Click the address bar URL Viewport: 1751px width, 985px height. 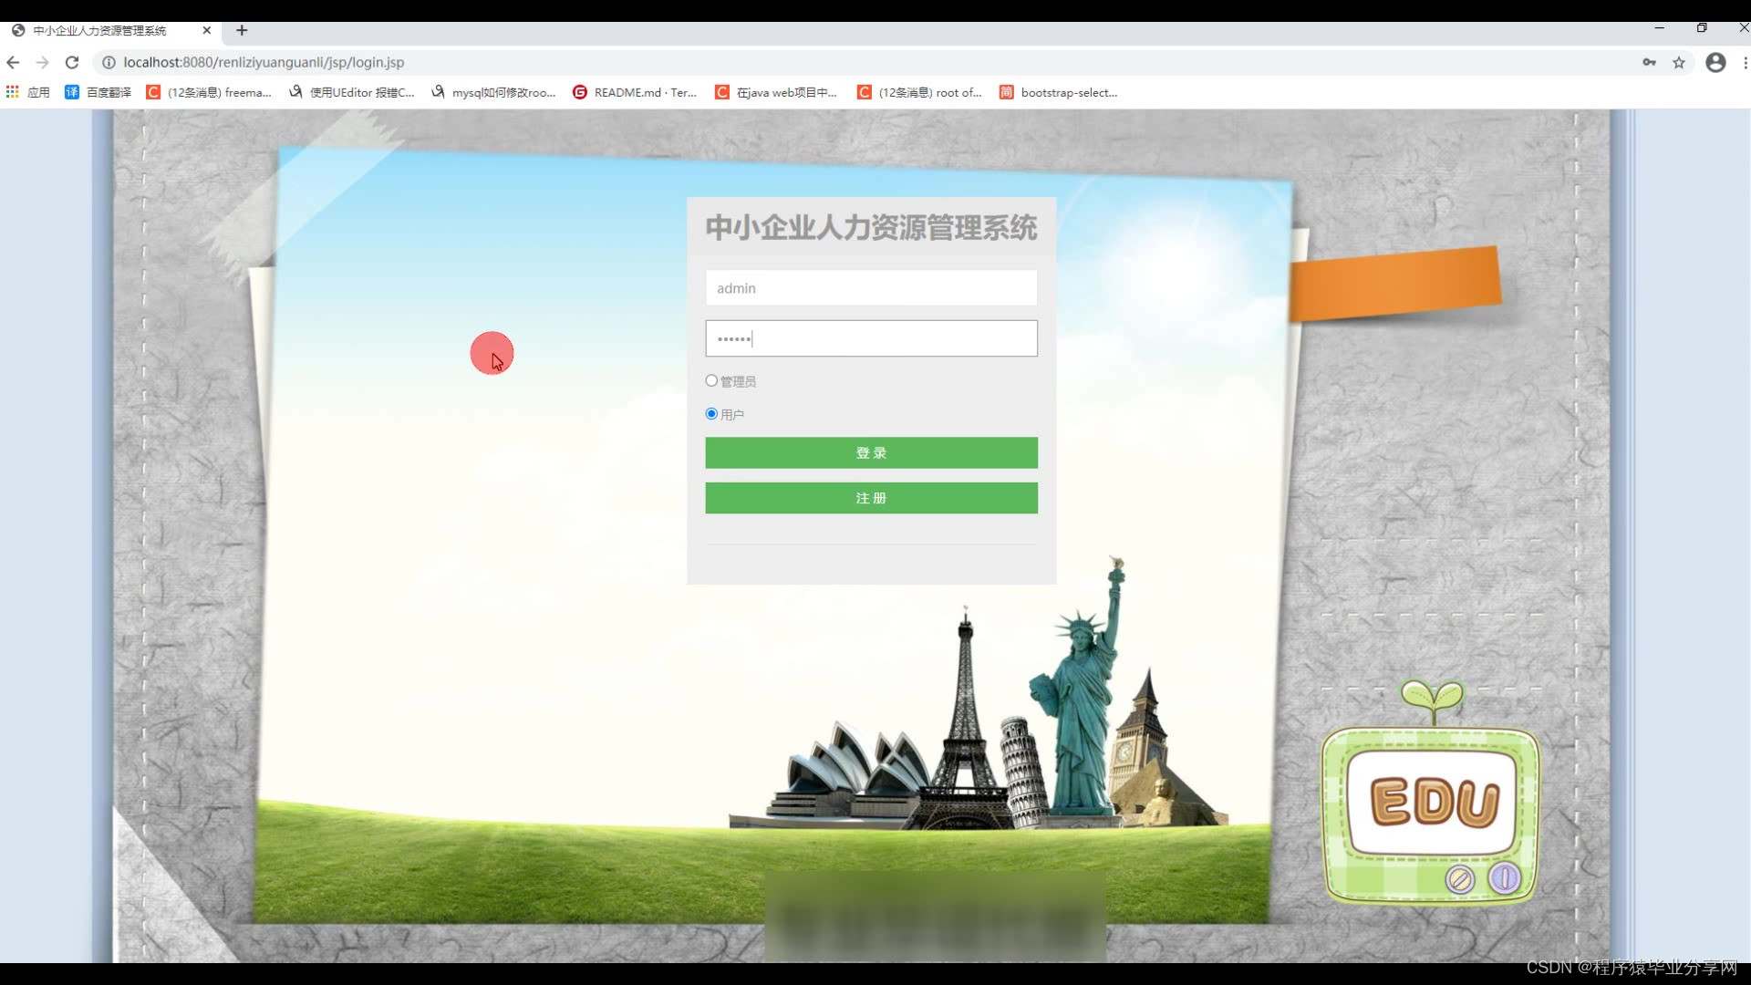264,62
